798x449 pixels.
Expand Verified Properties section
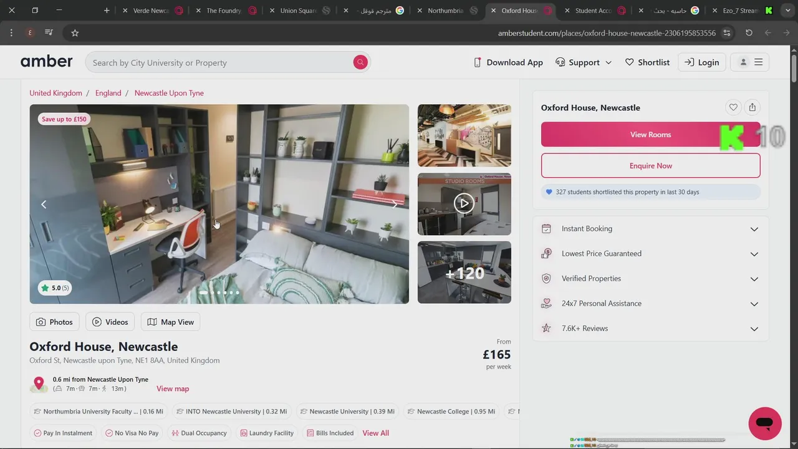pos(650,279)
